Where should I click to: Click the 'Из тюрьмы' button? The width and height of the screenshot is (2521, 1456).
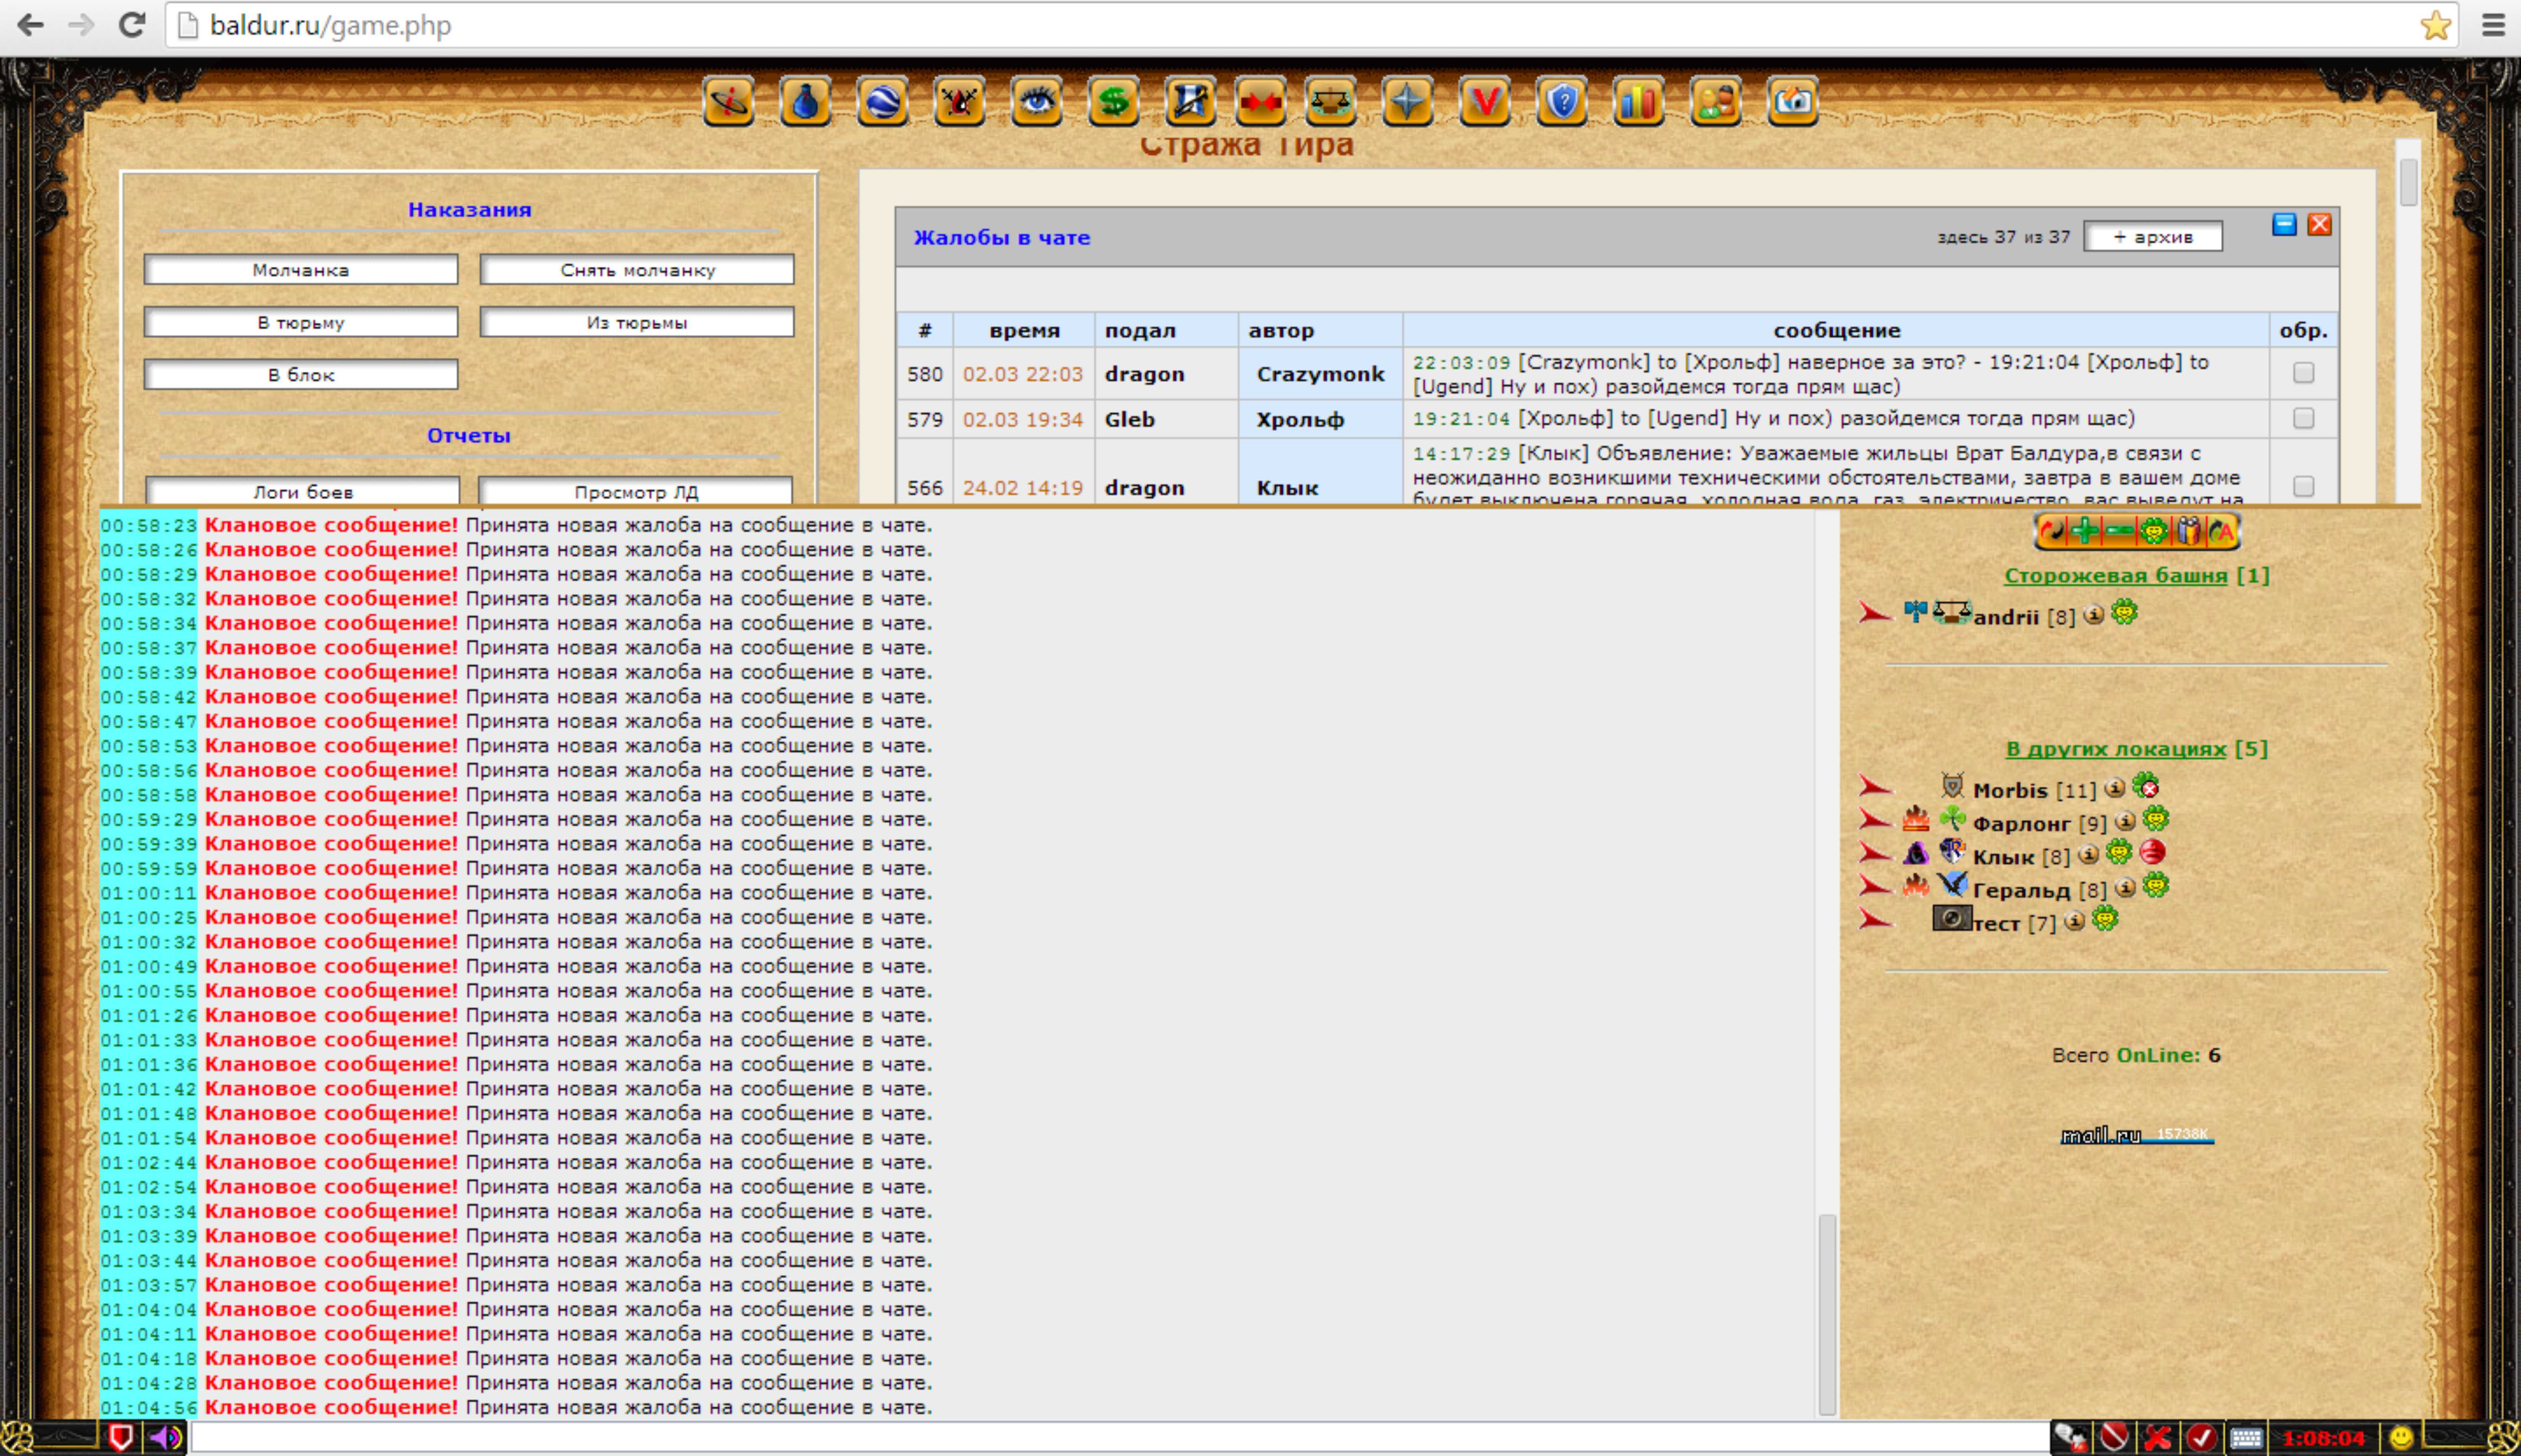point(637,322)
